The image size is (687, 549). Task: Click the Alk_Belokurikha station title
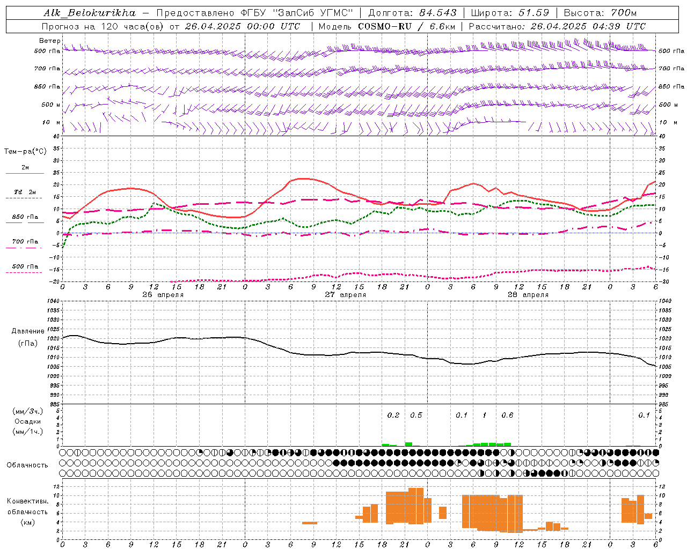pyautogui.click(x=90, y=13)
